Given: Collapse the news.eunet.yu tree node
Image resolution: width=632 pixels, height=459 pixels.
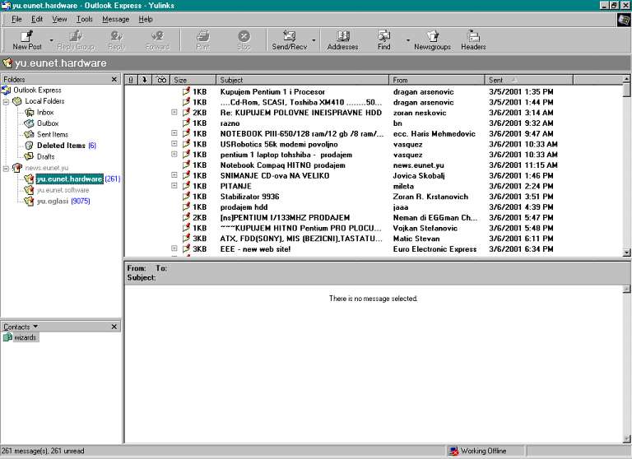Looking at the screenshot, I should [x=7, y=168].
